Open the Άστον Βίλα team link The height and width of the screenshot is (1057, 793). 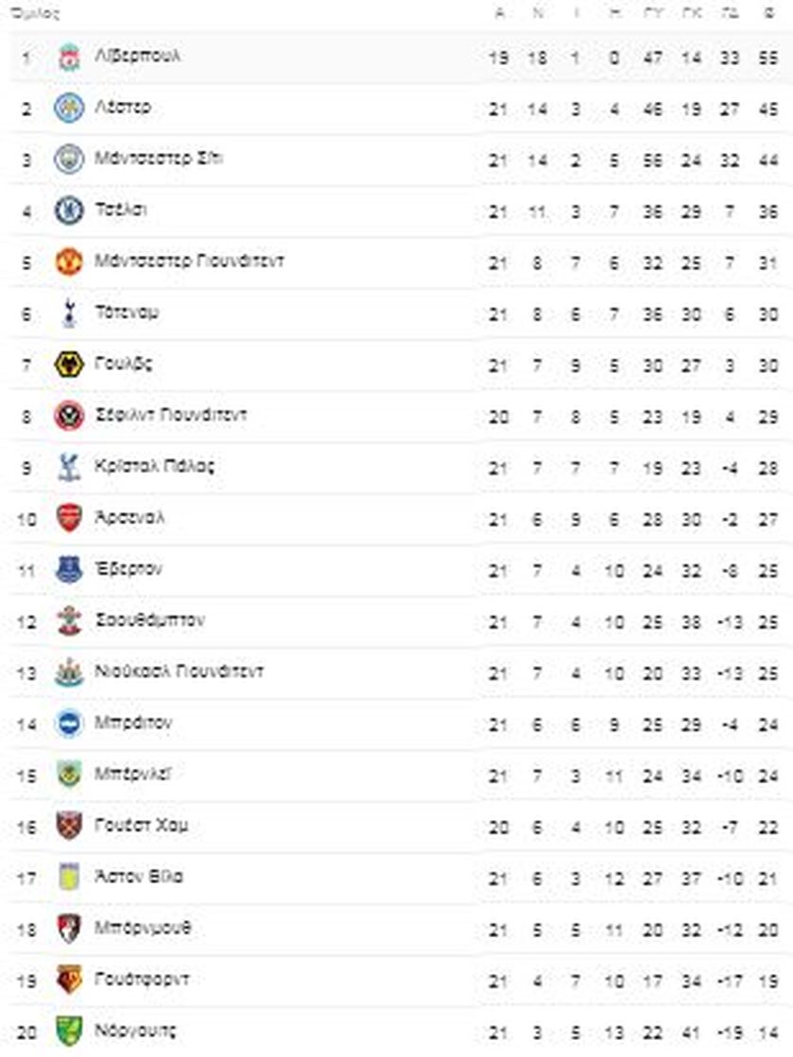click(139, 877)
